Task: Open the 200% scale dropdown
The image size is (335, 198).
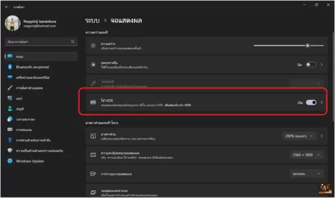Action: point(299,136)
